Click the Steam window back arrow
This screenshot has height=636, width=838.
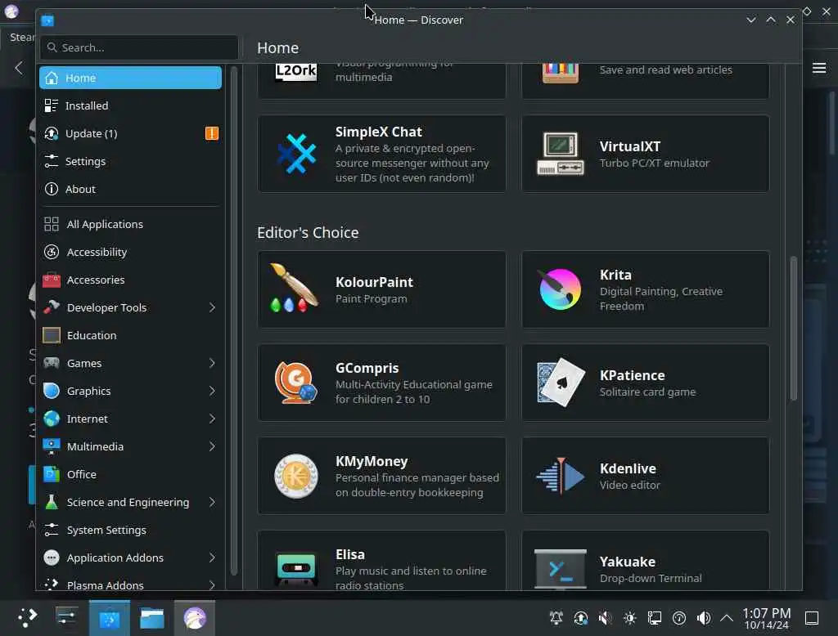tap(19, 68)
